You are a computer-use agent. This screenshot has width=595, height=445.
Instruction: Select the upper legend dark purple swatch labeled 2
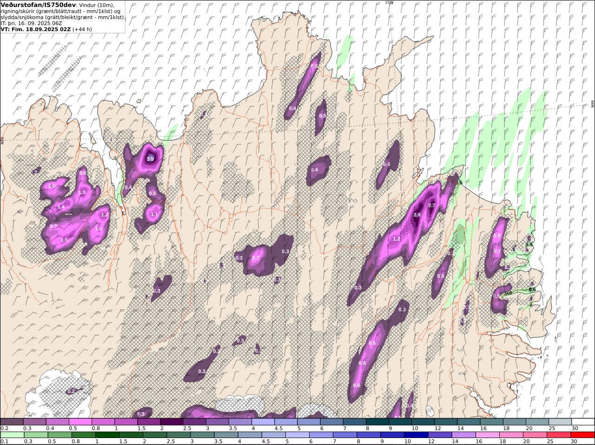pos(172,422)
